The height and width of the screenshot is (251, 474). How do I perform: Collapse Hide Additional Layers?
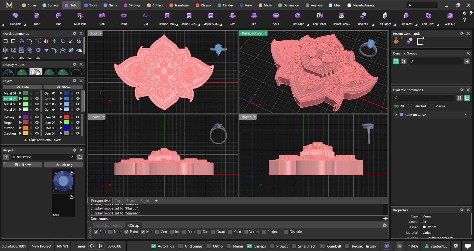[43, 140]
